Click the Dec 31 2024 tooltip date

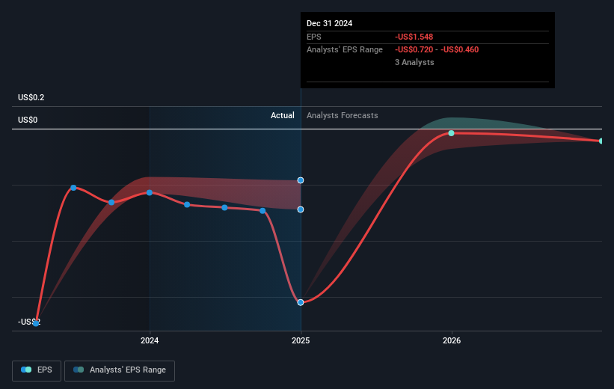click(x=329, y=23)
